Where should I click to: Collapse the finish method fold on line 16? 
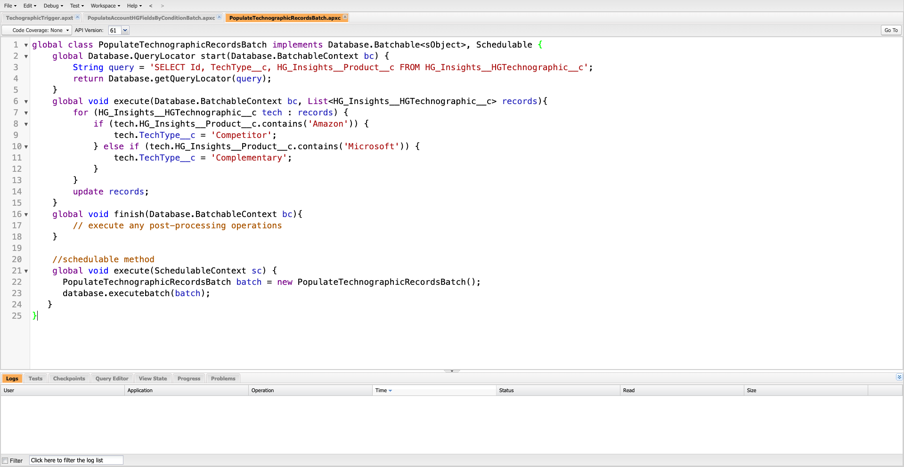point(26,215)
